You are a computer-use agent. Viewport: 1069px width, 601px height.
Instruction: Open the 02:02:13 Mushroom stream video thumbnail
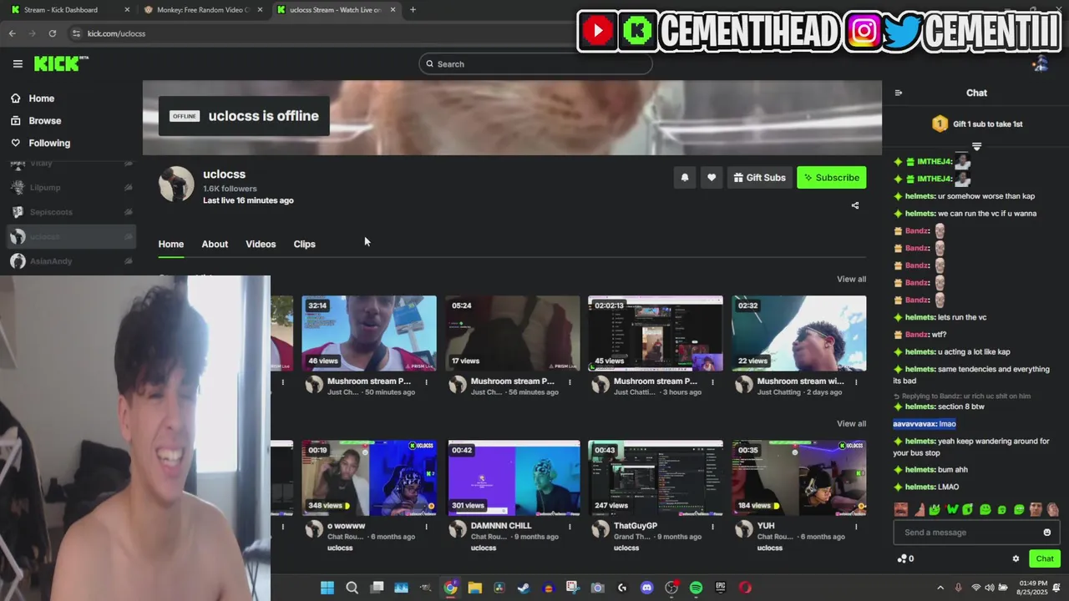656,333
